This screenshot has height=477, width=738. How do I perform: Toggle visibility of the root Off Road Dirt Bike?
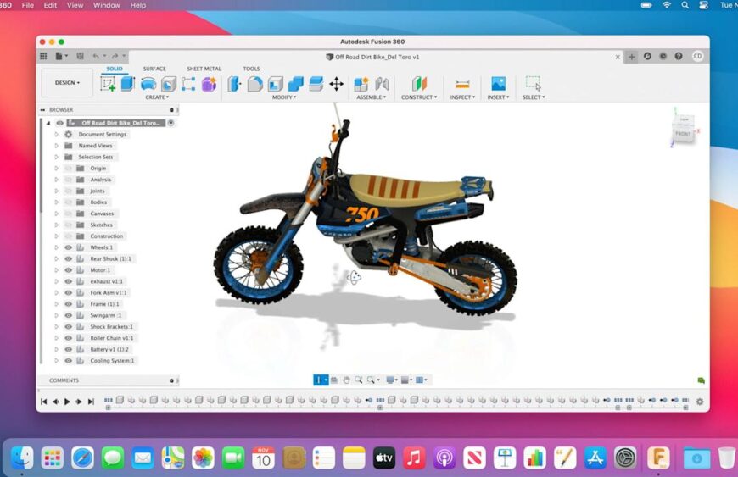pos(59,123)
